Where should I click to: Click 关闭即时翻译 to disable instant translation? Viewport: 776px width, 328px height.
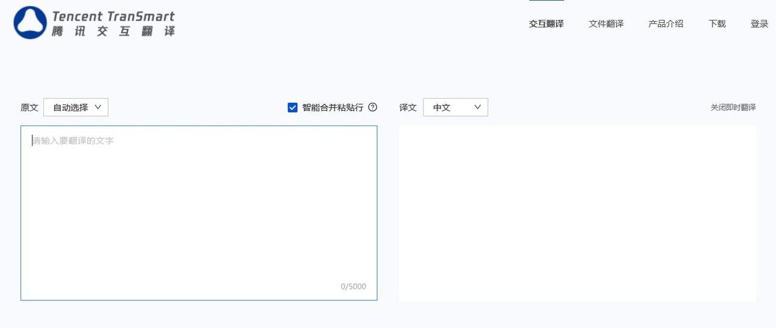coord(733,108)
